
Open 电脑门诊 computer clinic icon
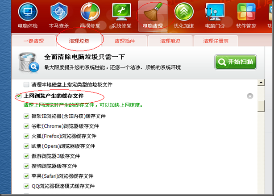click(215, 15)
